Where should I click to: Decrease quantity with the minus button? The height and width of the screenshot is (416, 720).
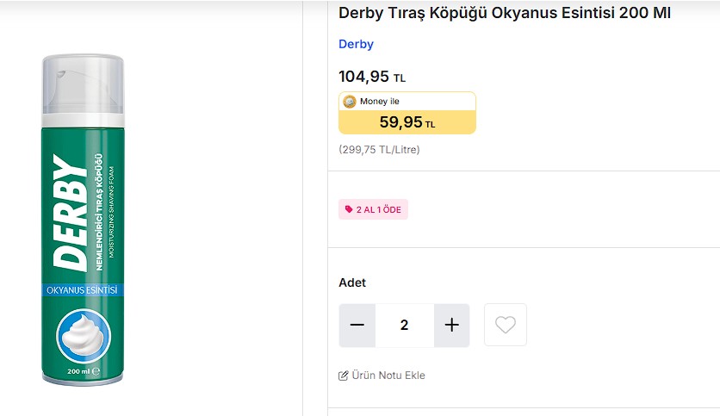(357, 326)
